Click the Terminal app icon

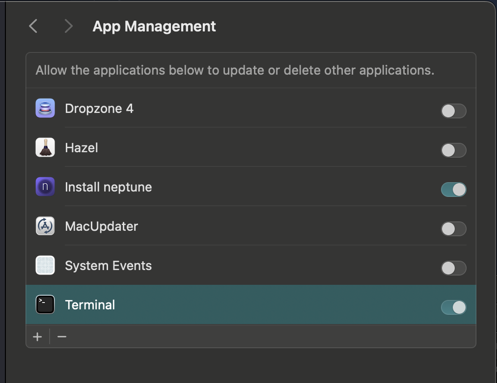coord(45,305)
